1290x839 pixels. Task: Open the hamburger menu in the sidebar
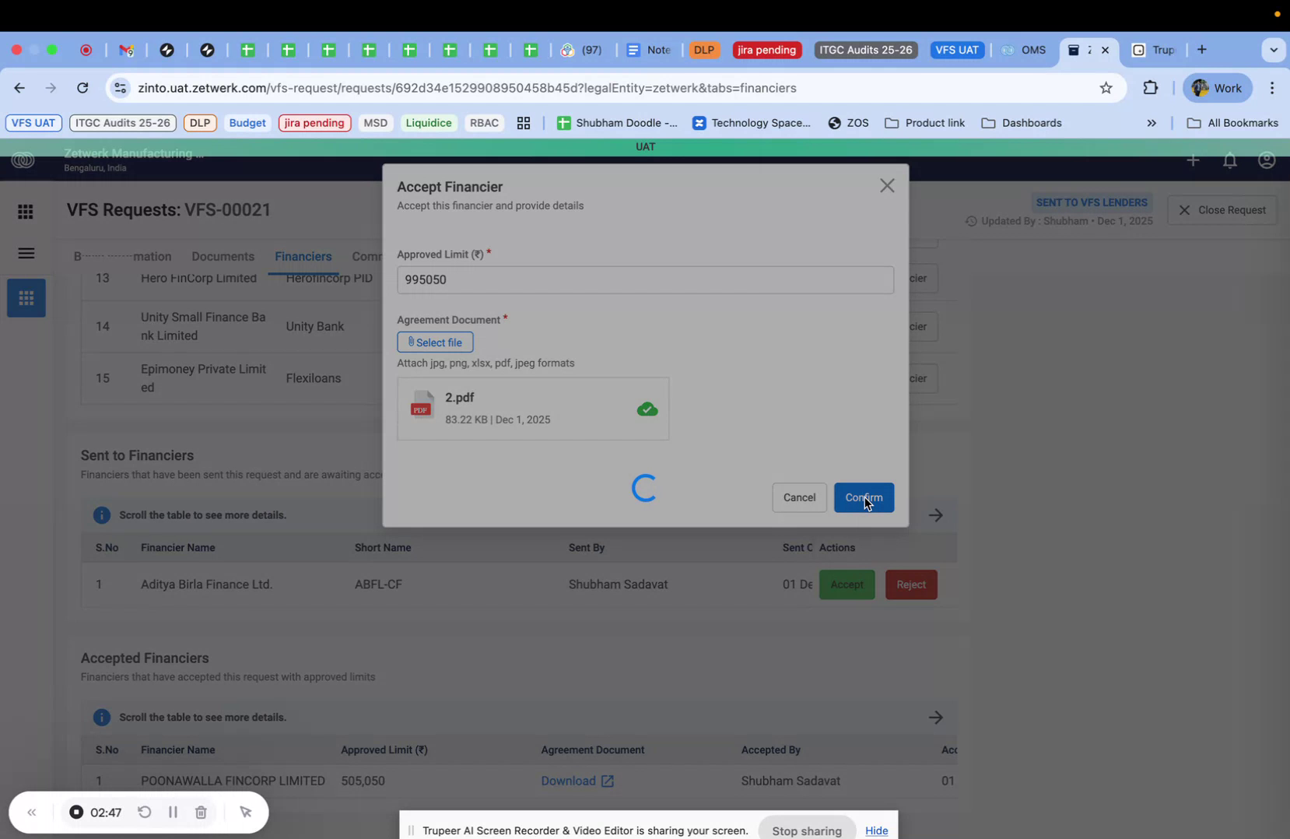point(26,253)
